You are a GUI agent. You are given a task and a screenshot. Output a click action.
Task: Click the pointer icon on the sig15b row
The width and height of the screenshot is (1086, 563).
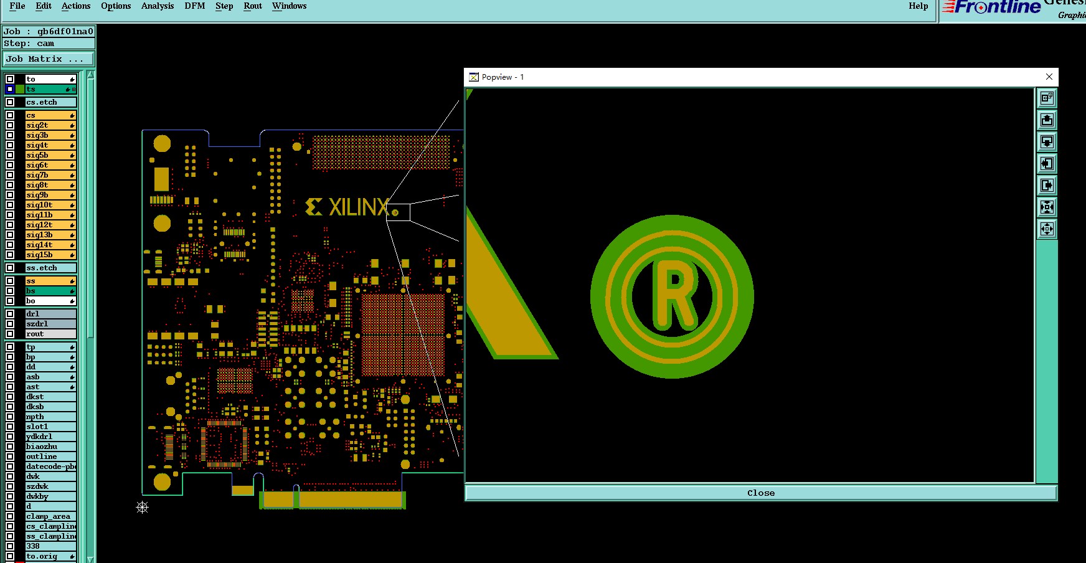(72, 255)
